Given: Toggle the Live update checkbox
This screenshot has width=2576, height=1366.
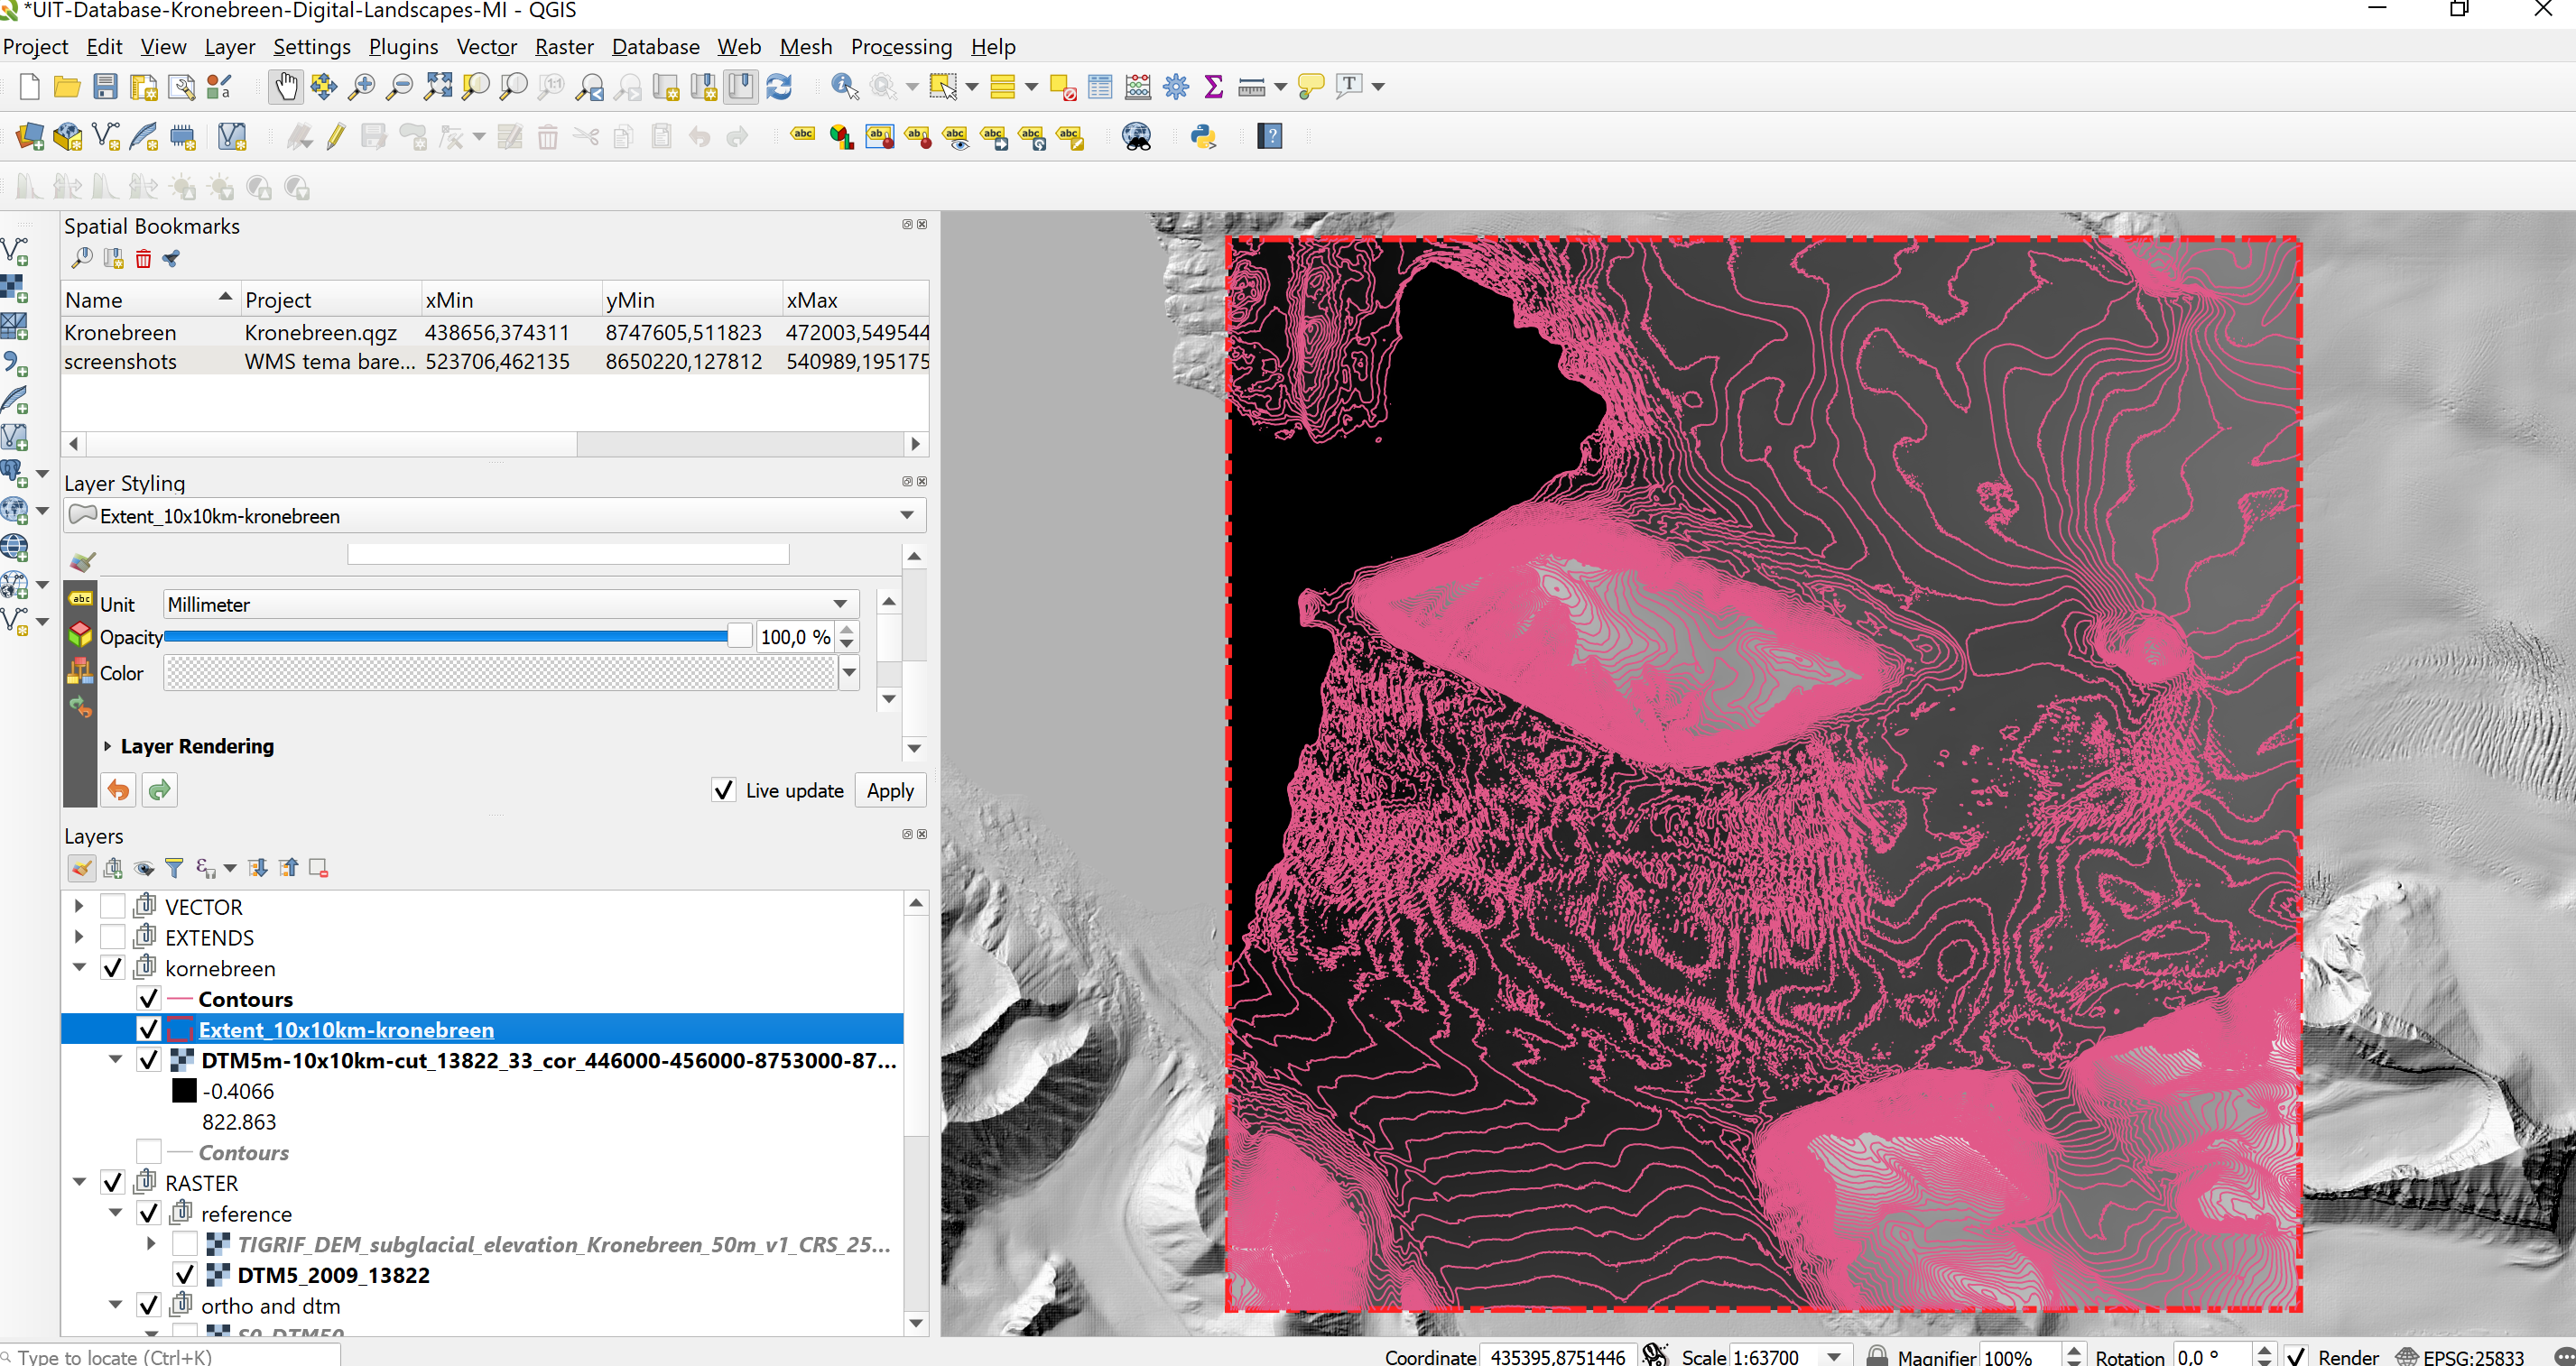Looking at the screenshot, I should point(724,790).
